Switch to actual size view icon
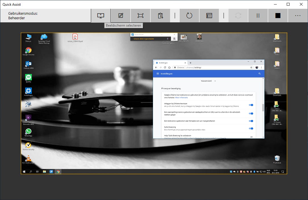 click(141, 16)
